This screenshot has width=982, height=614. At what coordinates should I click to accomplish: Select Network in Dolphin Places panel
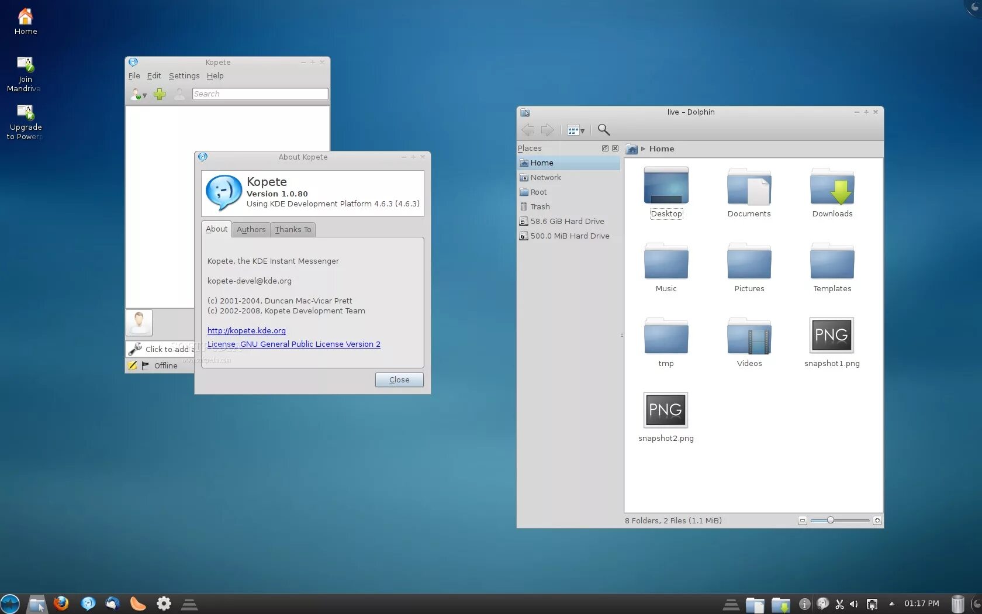click(x=569, y=178)
